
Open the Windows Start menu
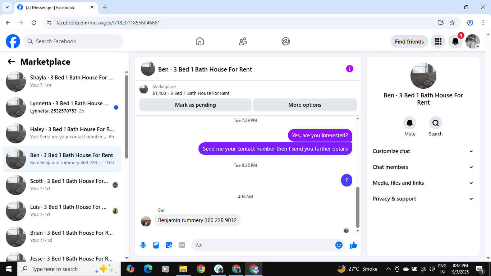pyautogui.click(x=9, y=269)
